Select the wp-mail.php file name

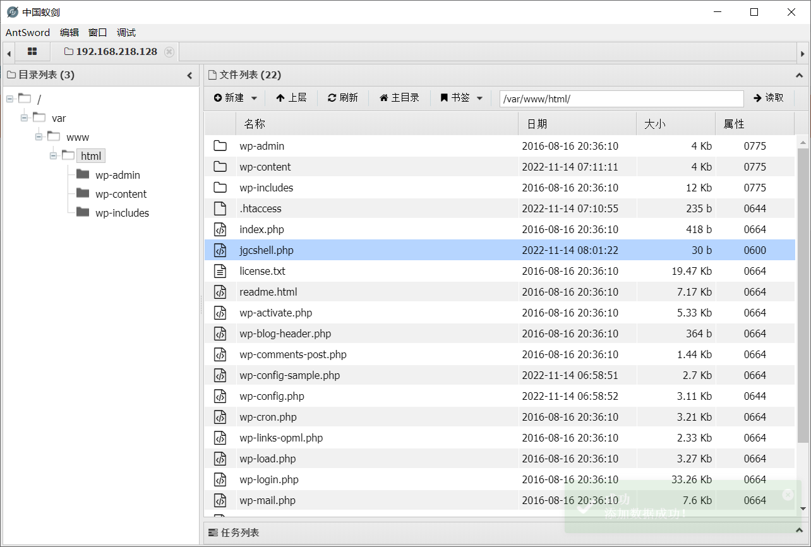[268, 500]
